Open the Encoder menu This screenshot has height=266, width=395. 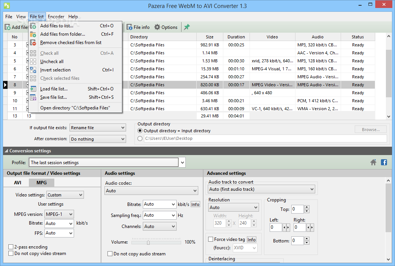pyautogui.click(x=56, y=17)
